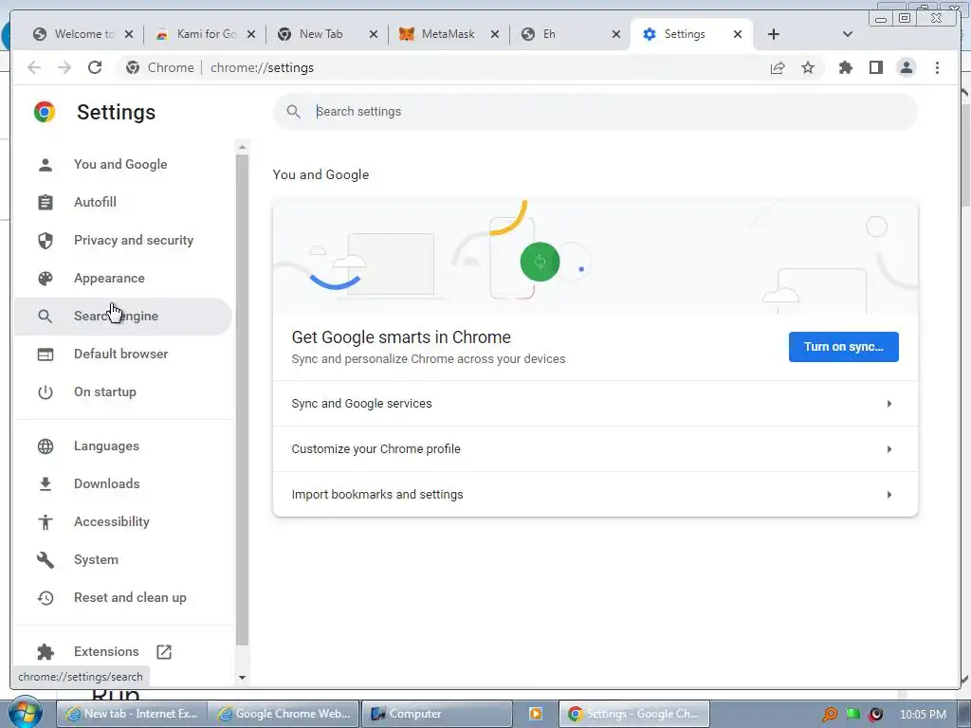Open Default browser settings
Screen dimensions: 971x728
(x=122, y=355)
